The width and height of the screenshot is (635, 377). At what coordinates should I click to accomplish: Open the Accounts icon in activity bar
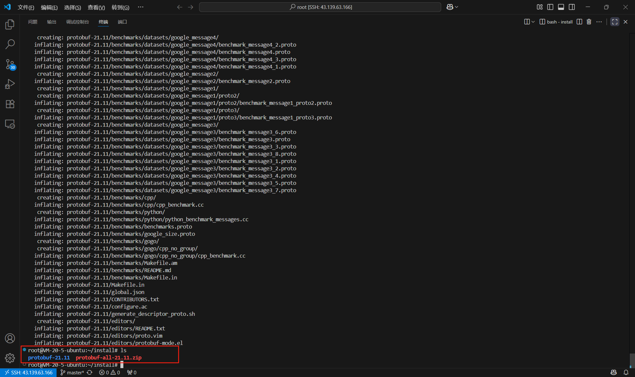pyautogui.click(x=10, y=338)
